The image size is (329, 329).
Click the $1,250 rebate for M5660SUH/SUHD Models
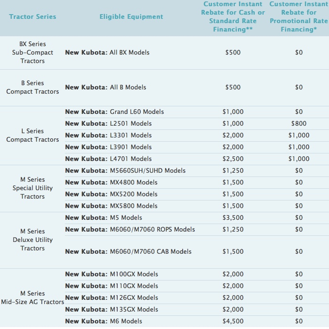pos(233,170)
